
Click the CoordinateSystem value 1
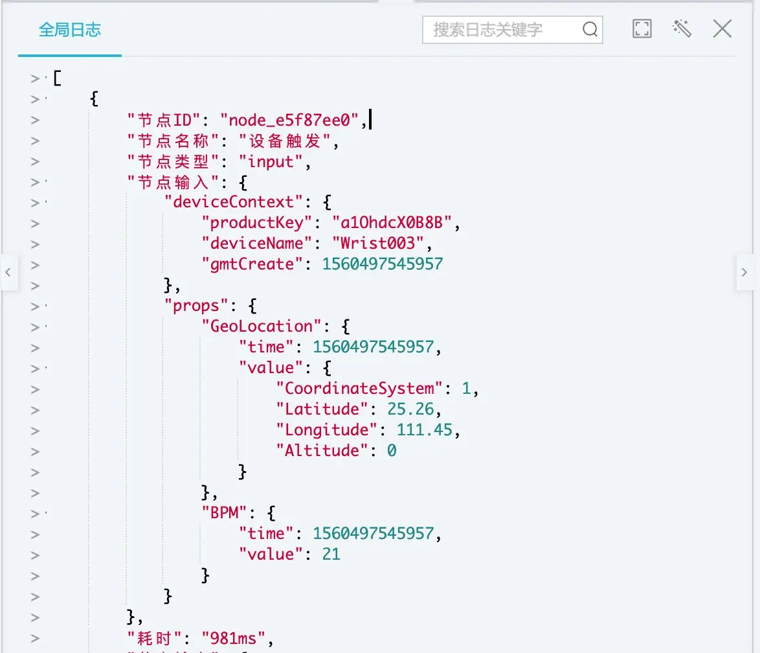pyautogui.click(x=466, y=389)
